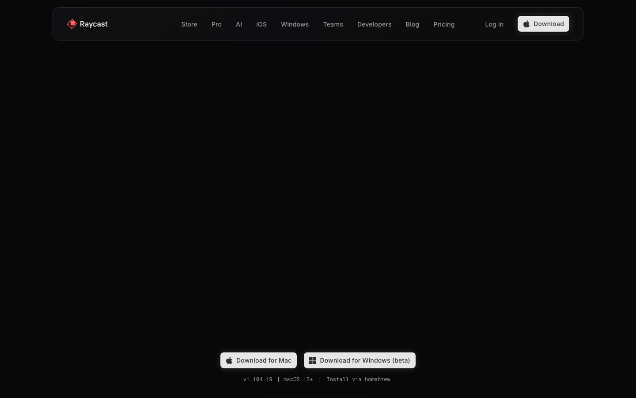Click the macOS 13+ requirement text
This screenshot has width=636, height=398.
298,379
